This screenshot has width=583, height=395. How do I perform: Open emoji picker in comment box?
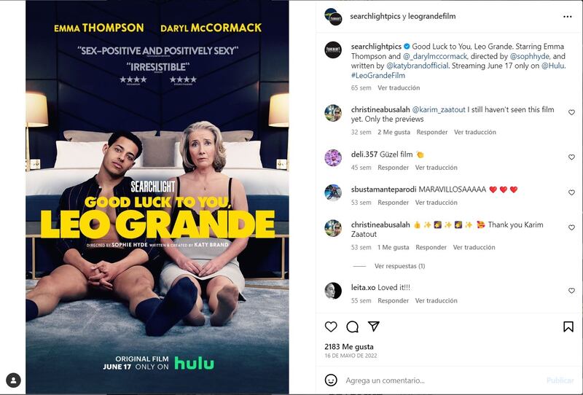pyautogui.click(x=331, y=380)
